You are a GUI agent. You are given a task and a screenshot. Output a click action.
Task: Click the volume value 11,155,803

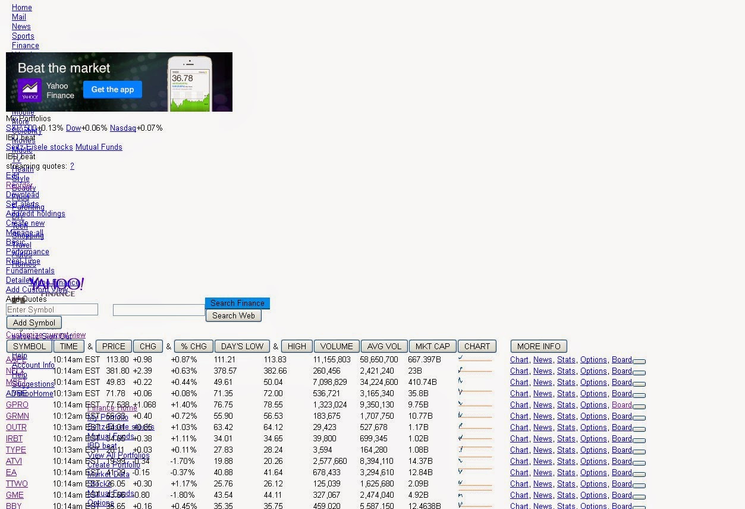pyautogui.click(x=332, y=360)
